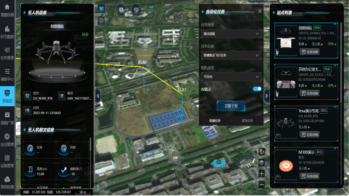
Task: Click the 50 m map scale bar
Action: pos(83,192)
